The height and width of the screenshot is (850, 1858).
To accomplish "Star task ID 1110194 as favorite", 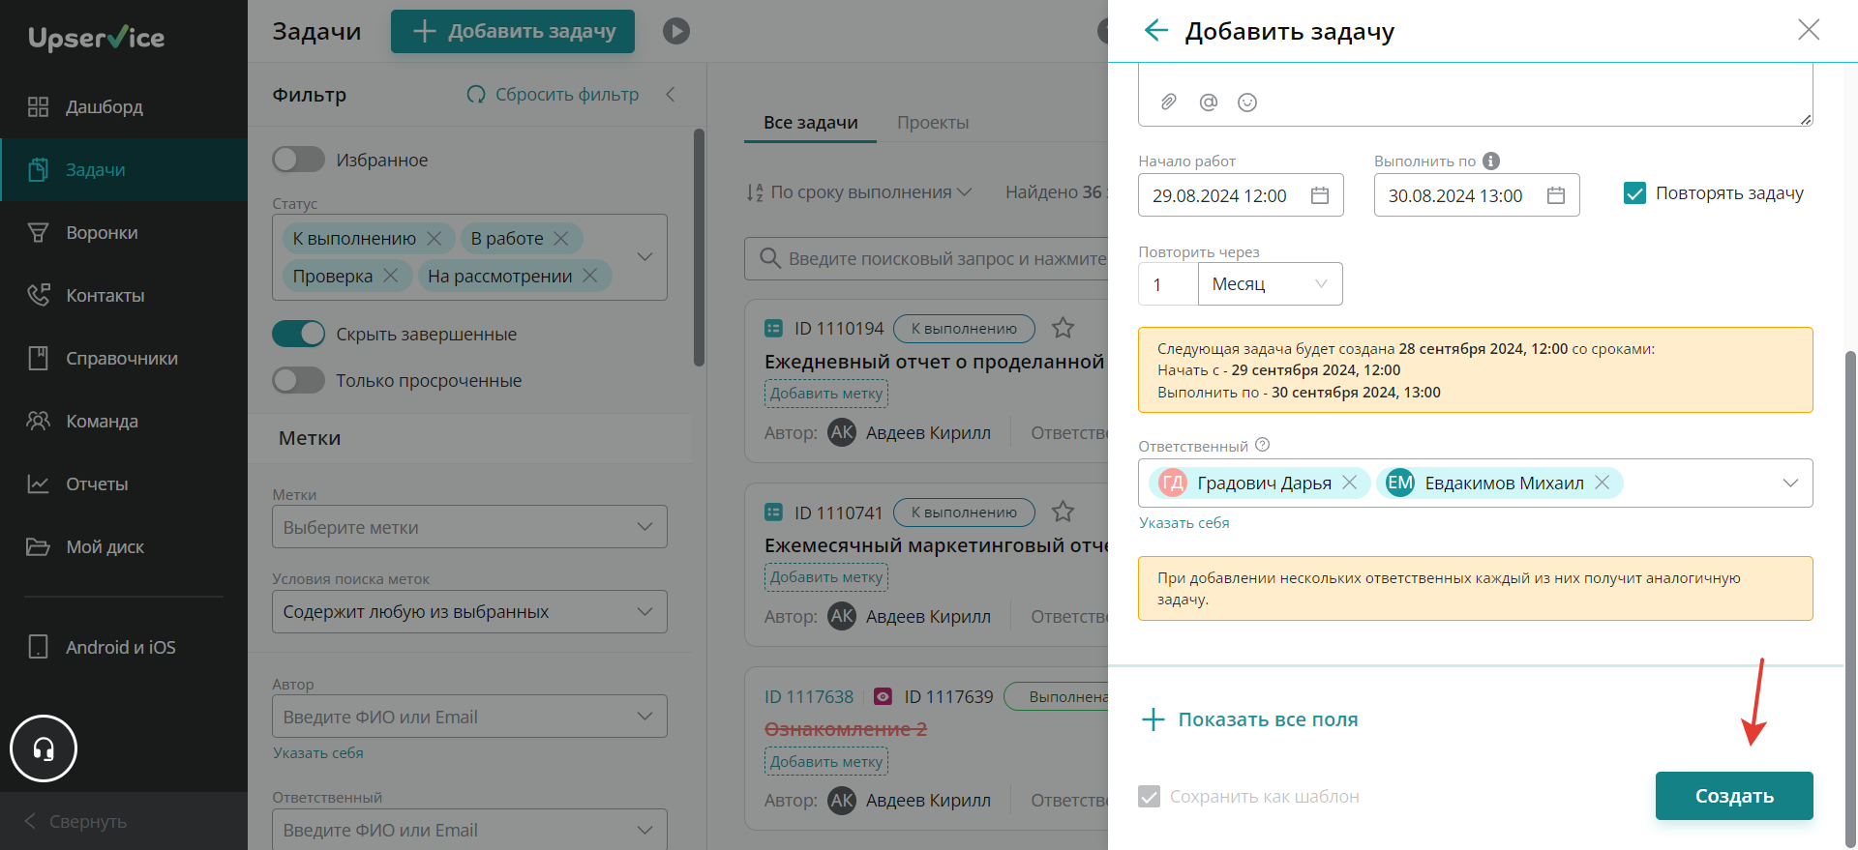I will [x=1063, y=328].
